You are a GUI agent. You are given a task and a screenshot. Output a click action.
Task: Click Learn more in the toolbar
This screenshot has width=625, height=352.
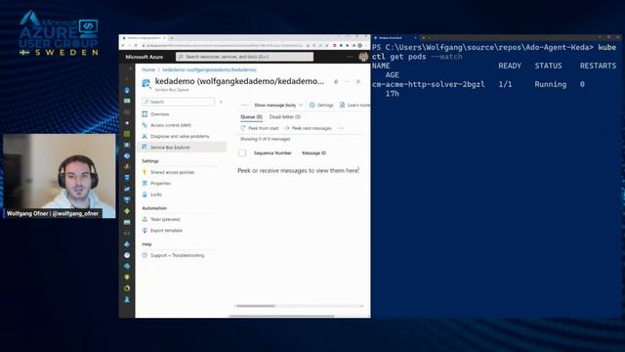click(354, 105)
